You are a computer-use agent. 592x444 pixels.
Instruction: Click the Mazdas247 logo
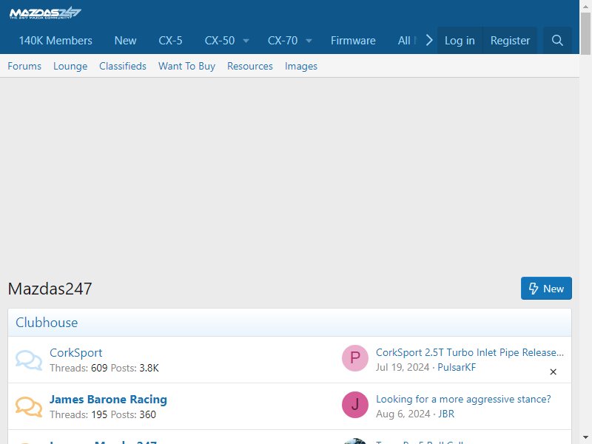coord(45,13)
